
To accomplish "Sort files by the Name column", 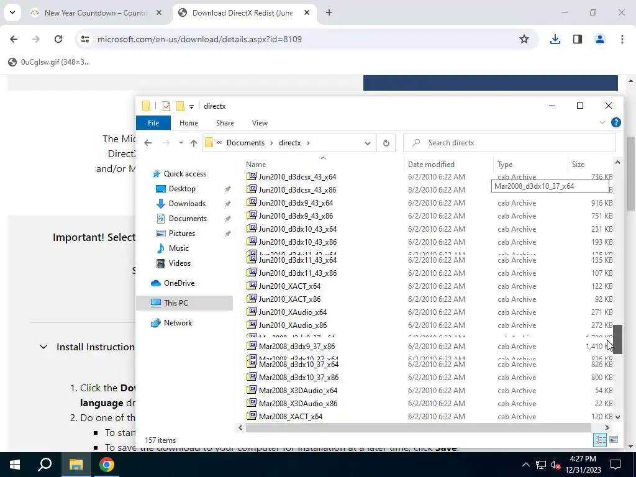I will point(256,164).
